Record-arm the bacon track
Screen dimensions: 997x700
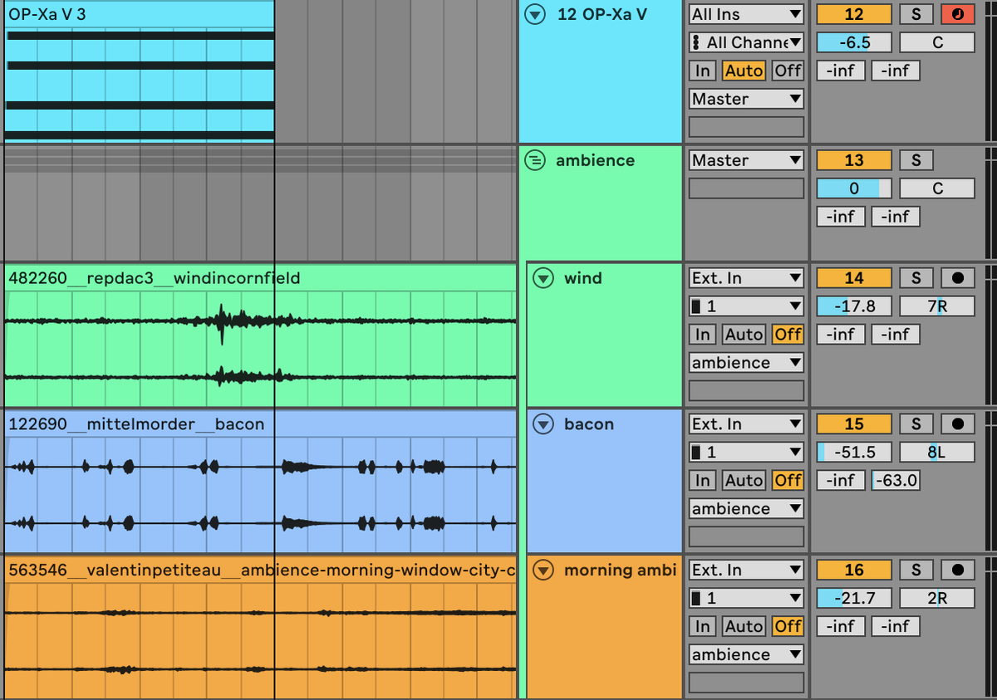click(x=956, y=423)
